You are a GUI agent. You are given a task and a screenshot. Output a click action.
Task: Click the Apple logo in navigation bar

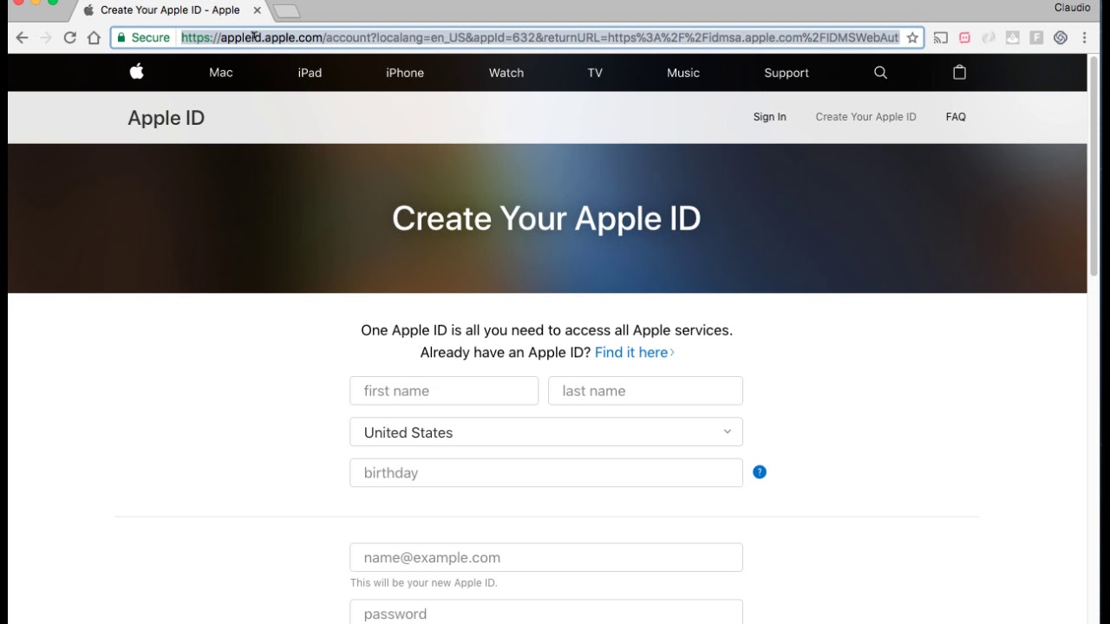pyautogui.click(x=136, y=72)
